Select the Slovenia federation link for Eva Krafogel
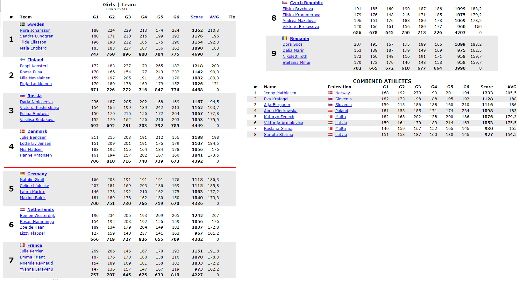Image resolution: width=520 pixels, height=282 pixels. (343, 99)
